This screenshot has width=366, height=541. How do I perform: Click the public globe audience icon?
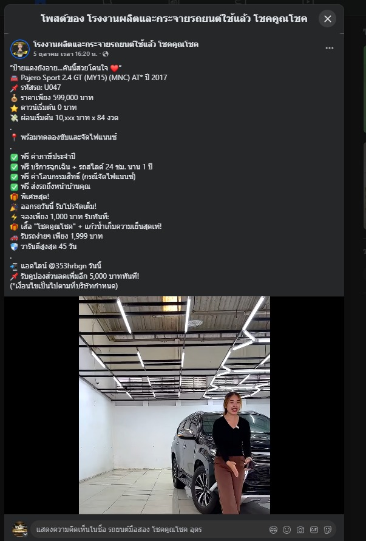pos(106,54)
